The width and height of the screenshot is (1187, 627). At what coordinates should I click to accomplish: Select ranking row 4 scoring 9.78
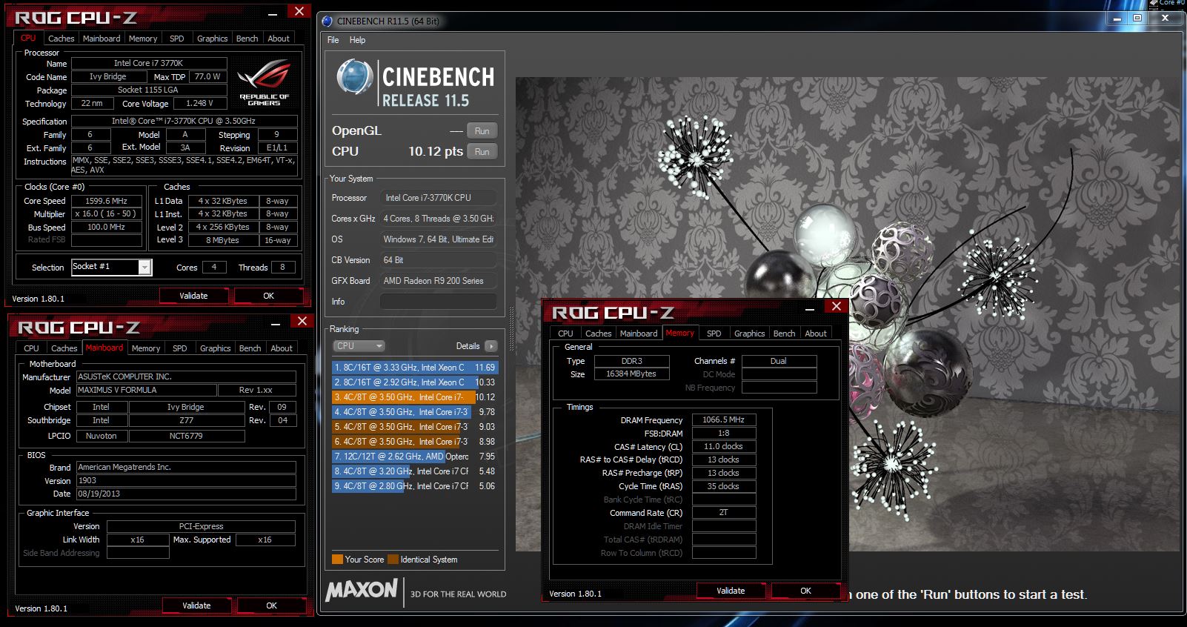pos(415,412)
